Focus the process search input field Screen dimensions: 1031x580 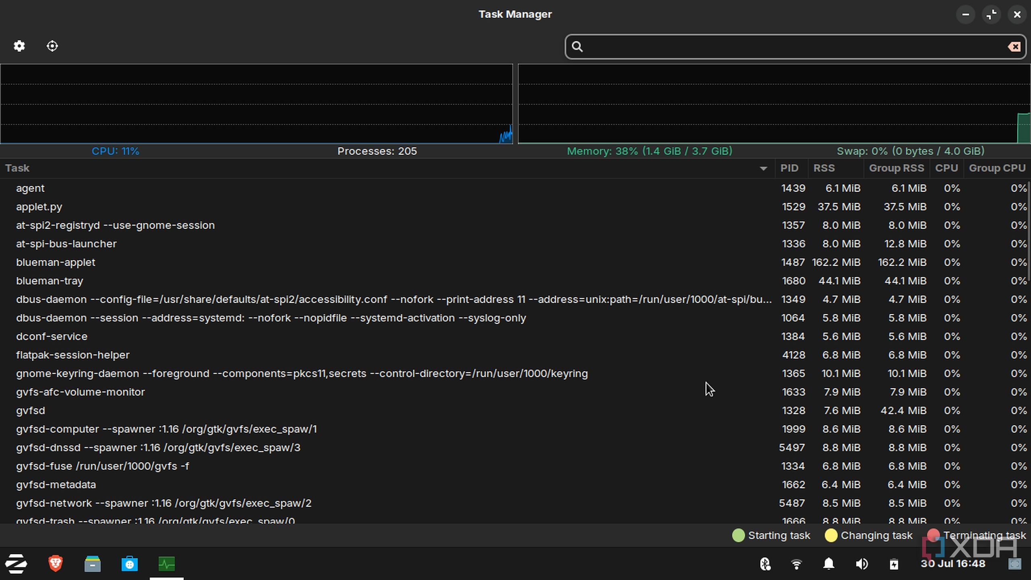(x=795, y=47)
